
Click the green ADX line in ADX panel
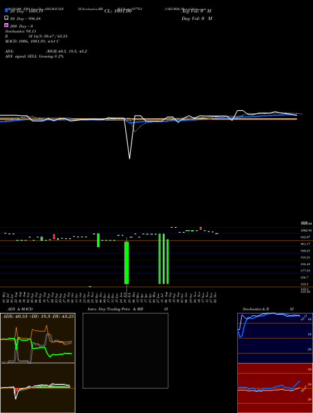click(x=39, y=348)
